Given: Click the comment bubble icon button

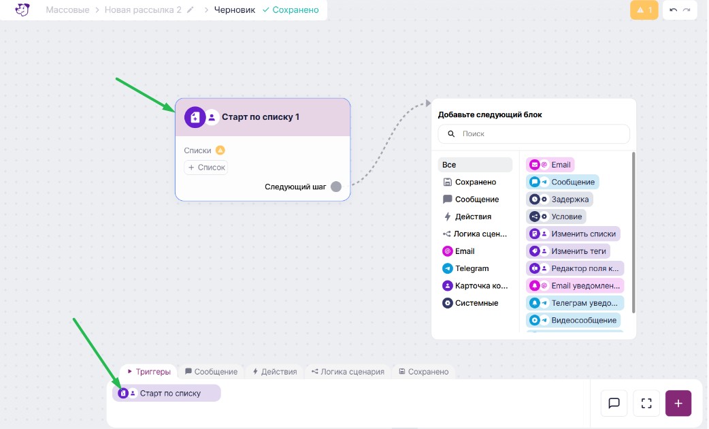Looking at the screenshot, I should click(x=614, y=403).
